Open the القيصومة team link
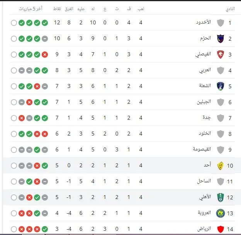Image resolution: width=241 pixels, height=235 pixels. [x=202, y=149]
